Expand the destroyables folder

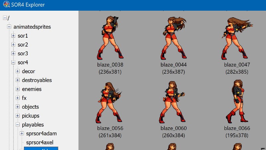tap(18, 80)
